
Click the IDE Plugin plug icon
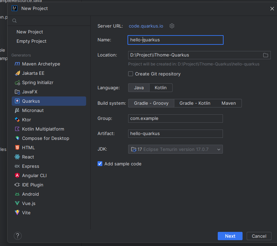click(x=17, y=185)
